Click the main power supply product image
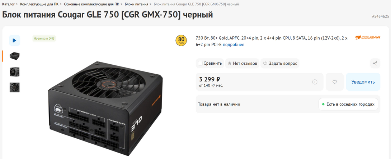 (105, 108)
